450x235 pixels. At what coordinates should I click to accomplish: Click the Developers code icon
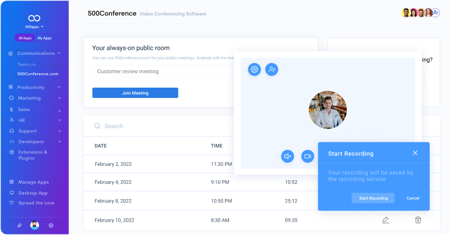[x=12, y=142]
